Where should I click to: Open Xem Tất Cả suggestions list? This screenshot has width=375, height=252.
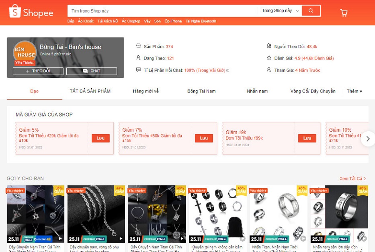coord(352,179)
